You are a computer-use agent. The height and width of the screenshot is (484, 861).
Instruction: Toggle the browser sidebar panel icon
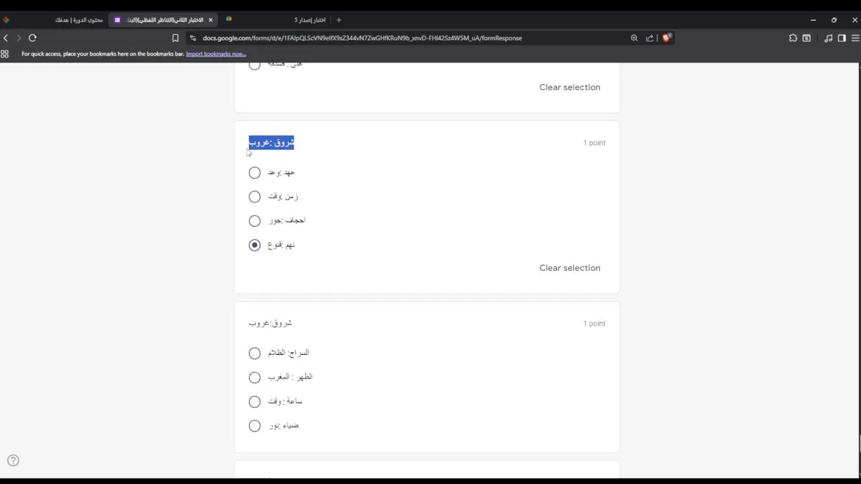click(841, 38)
